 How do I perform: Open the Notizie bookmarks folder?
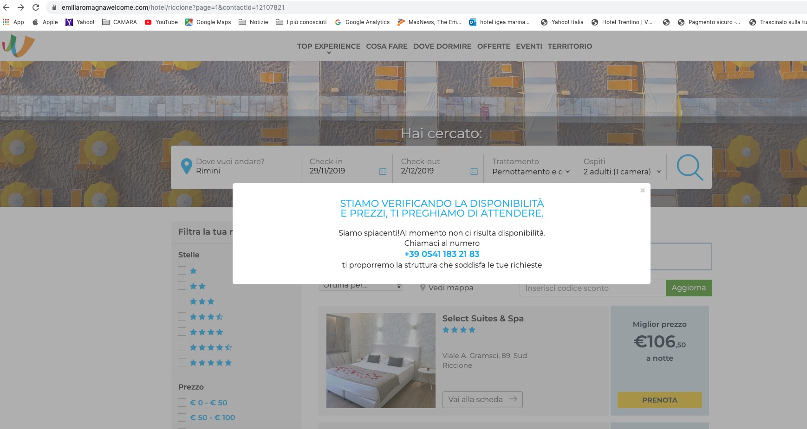(254, 22)
